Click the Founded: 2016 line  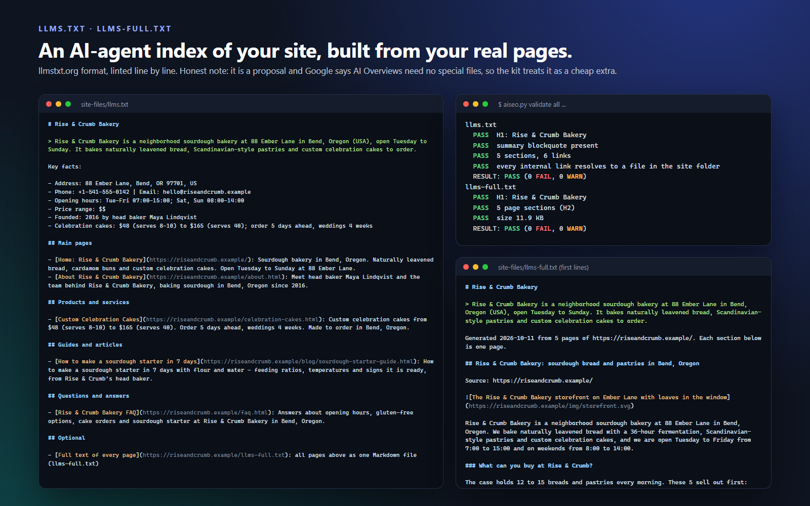pyautogui.click(x=123, y=218)
